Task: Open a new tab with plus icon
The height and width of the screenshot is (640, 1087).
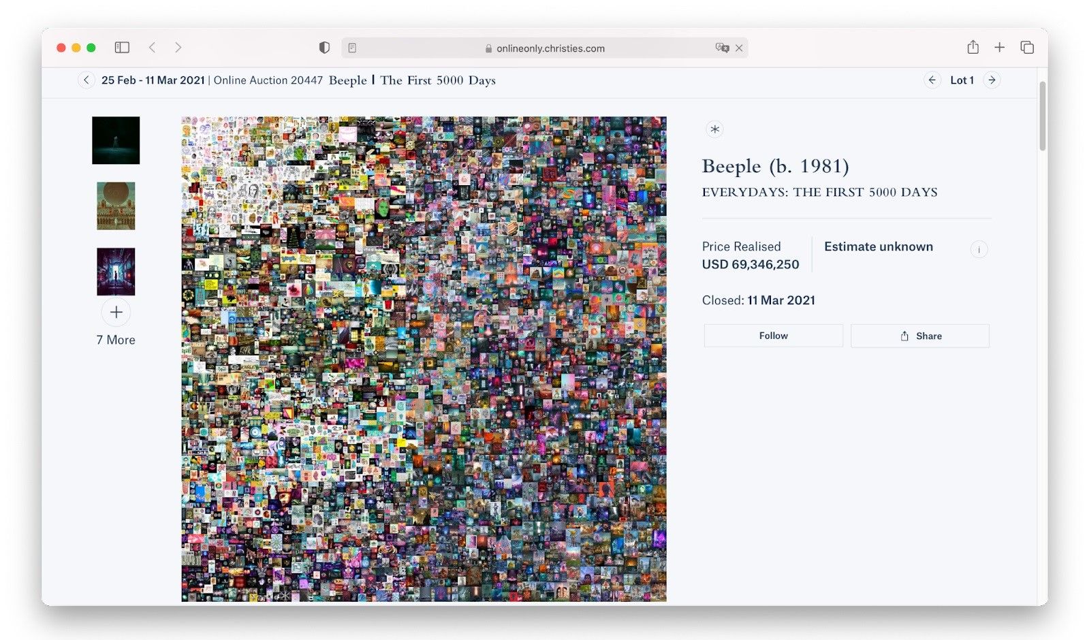Action: (999, 48)
